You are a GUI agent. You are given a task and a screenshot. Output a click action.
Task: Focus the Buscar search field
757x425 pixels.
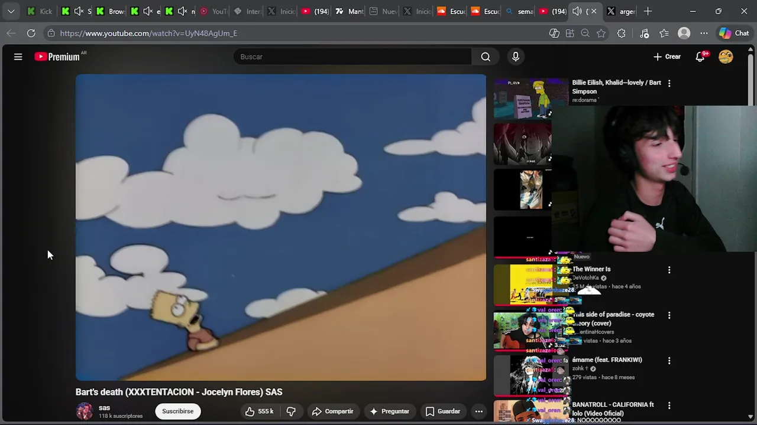coord(352,57)
